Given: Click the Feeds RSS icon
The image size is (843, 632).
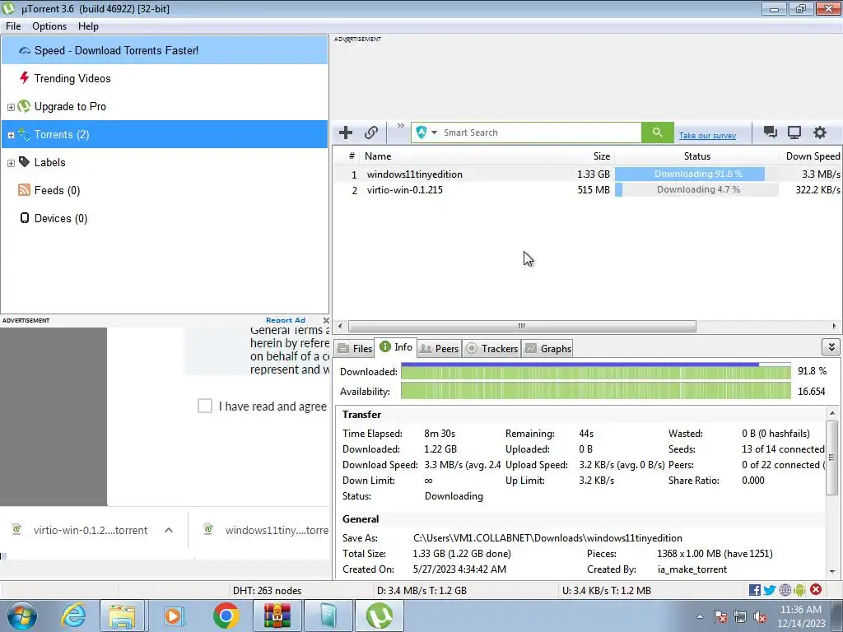Looking at the screenshot, I should click(x=24, y=190).
